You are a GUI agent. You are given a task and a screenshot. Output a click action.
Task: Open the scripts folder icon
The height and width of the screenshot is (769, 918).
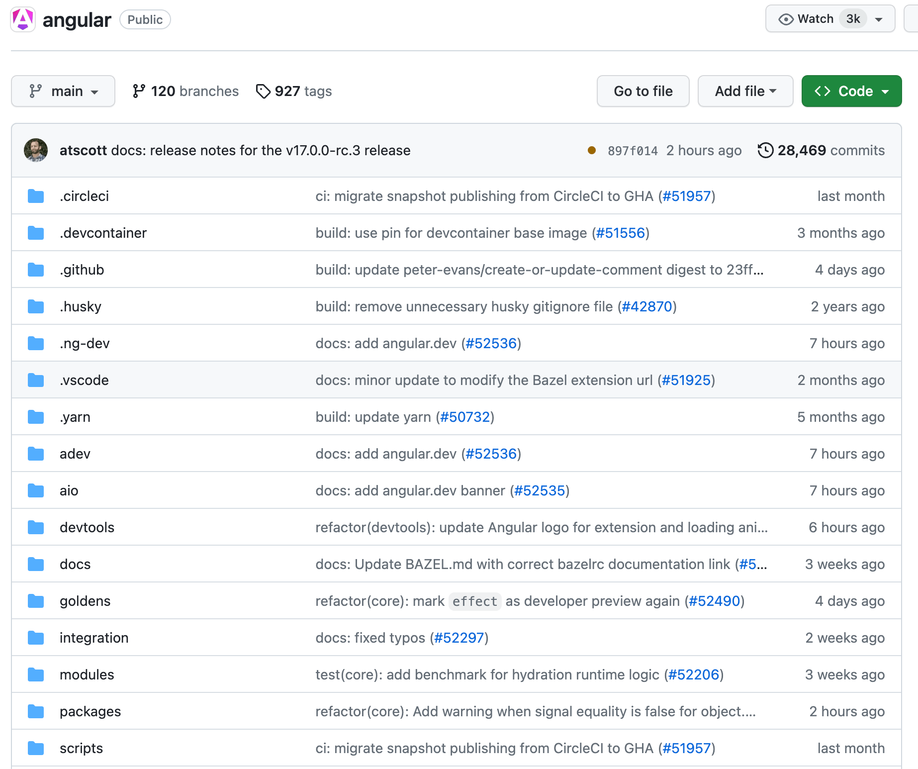point(36,748)
